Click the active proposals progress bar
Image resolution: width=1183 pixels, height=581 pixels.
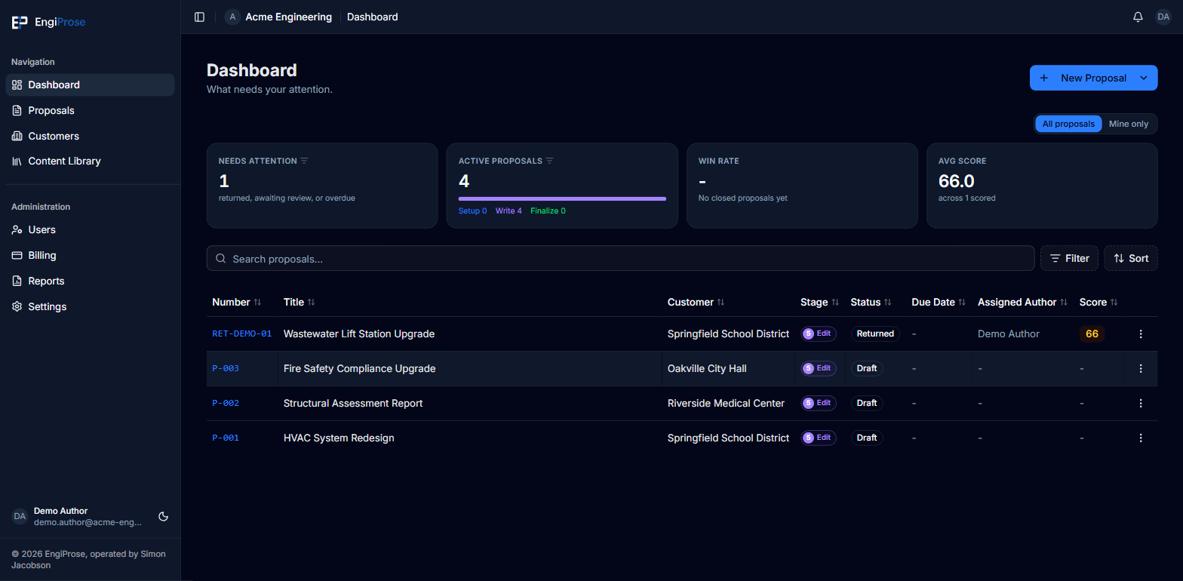coord(562,198)
